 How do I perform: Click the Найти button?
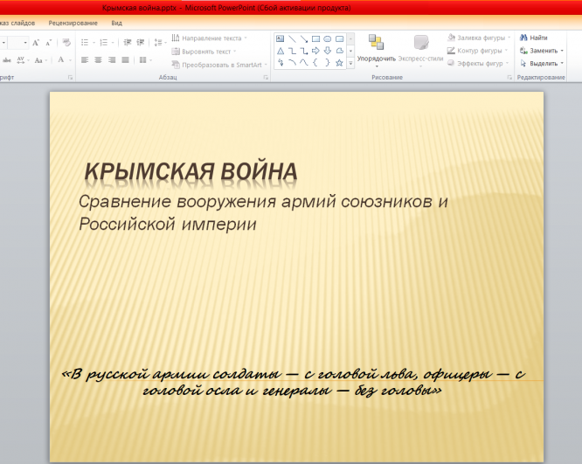(534, 38)
